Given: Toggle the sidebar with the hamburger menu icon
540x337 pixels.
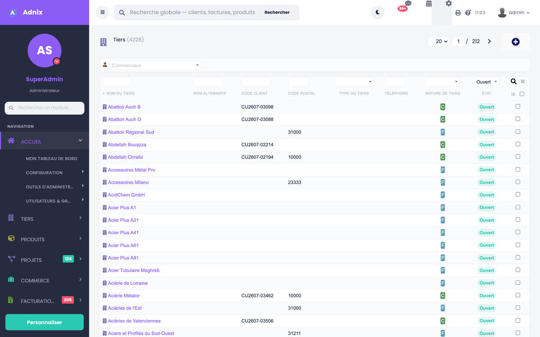Looking at the screenshot, I should [103, 13].
